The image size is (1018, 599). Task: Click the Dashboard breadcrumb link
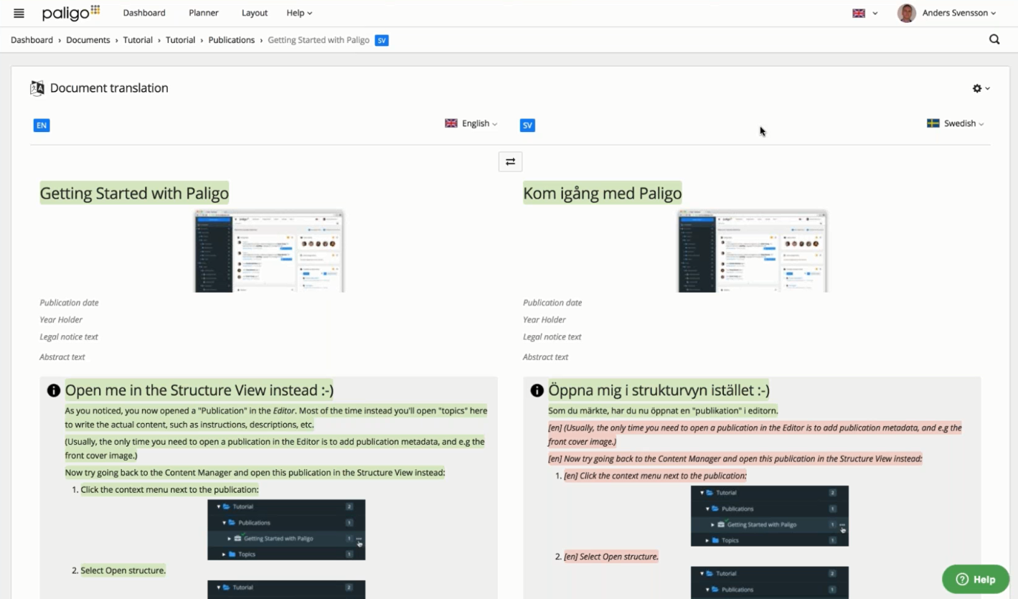tap(32, 40)
